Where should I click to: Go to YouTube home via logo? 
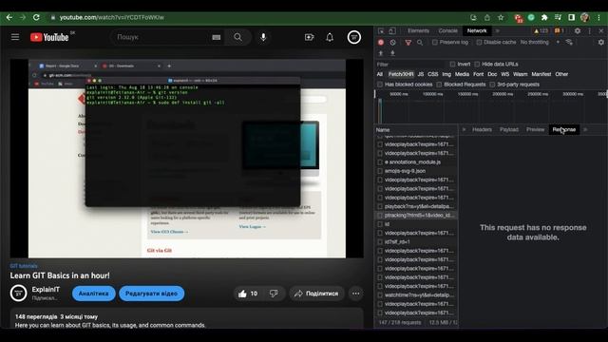click(x=49, y=37)
